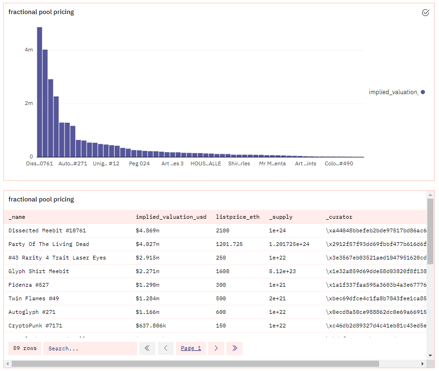This screenshot has height=371, width=439.
Task: Click the vertical scrollbar thumb of table
Action: (x=430, y=231)
